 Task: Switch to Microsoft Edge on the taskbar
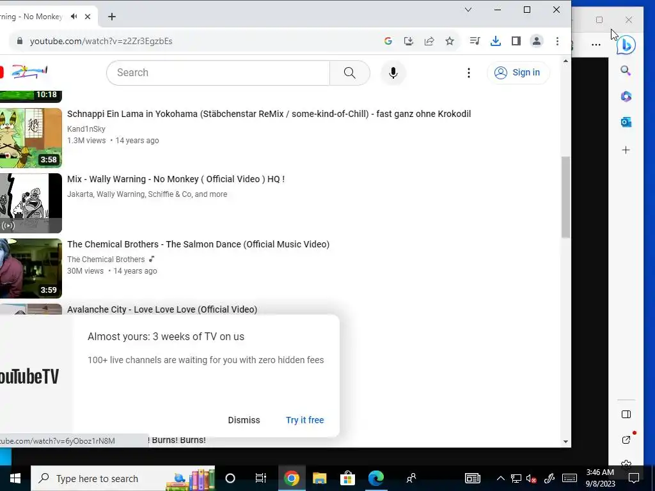click(376, 478)
